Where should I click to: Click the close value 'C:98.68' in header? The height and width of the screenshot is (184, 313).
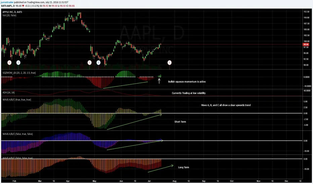(x=71, y=6)
